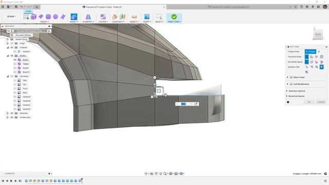Screen dimensions: 329x185
Task: Toggle visibility of Analysis folder
Action: (12, 47)
